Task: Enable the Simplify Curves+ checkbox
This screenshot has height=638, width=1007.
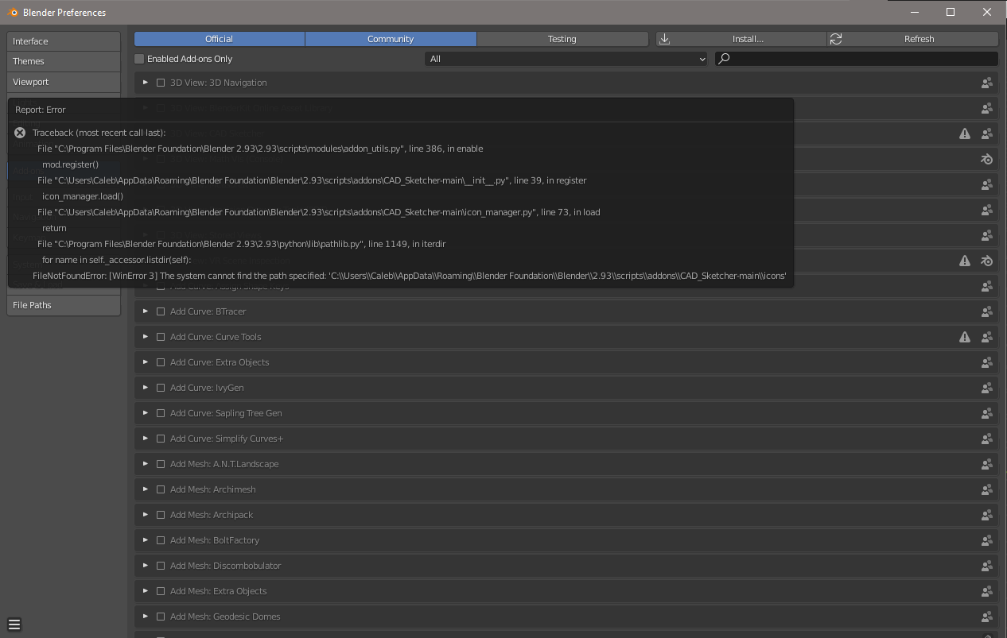Action: coord(161,439)
